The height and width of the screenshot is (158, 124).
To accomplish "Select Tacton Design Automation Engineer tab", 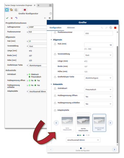I will tap(18, 5).
